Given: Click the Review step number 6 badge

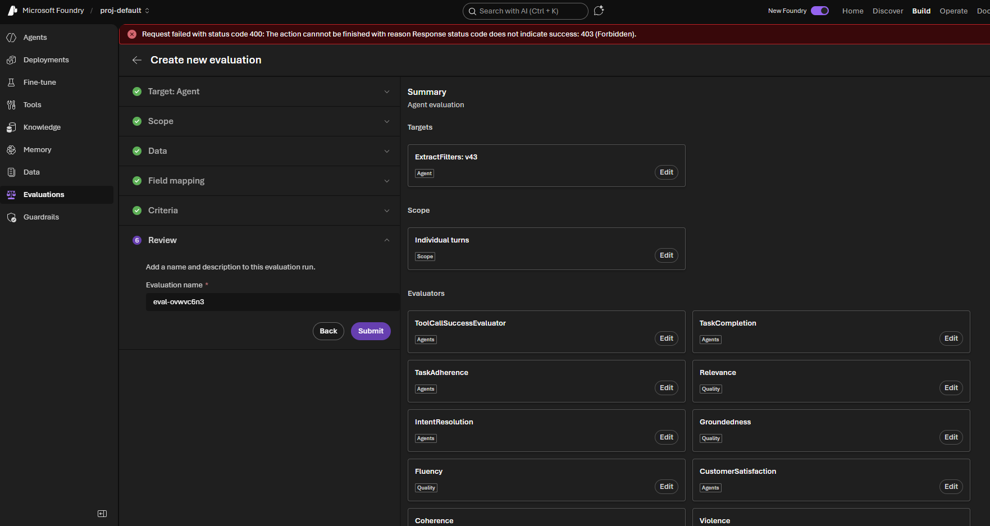Looking at the screenshot, I should [137, 240].
